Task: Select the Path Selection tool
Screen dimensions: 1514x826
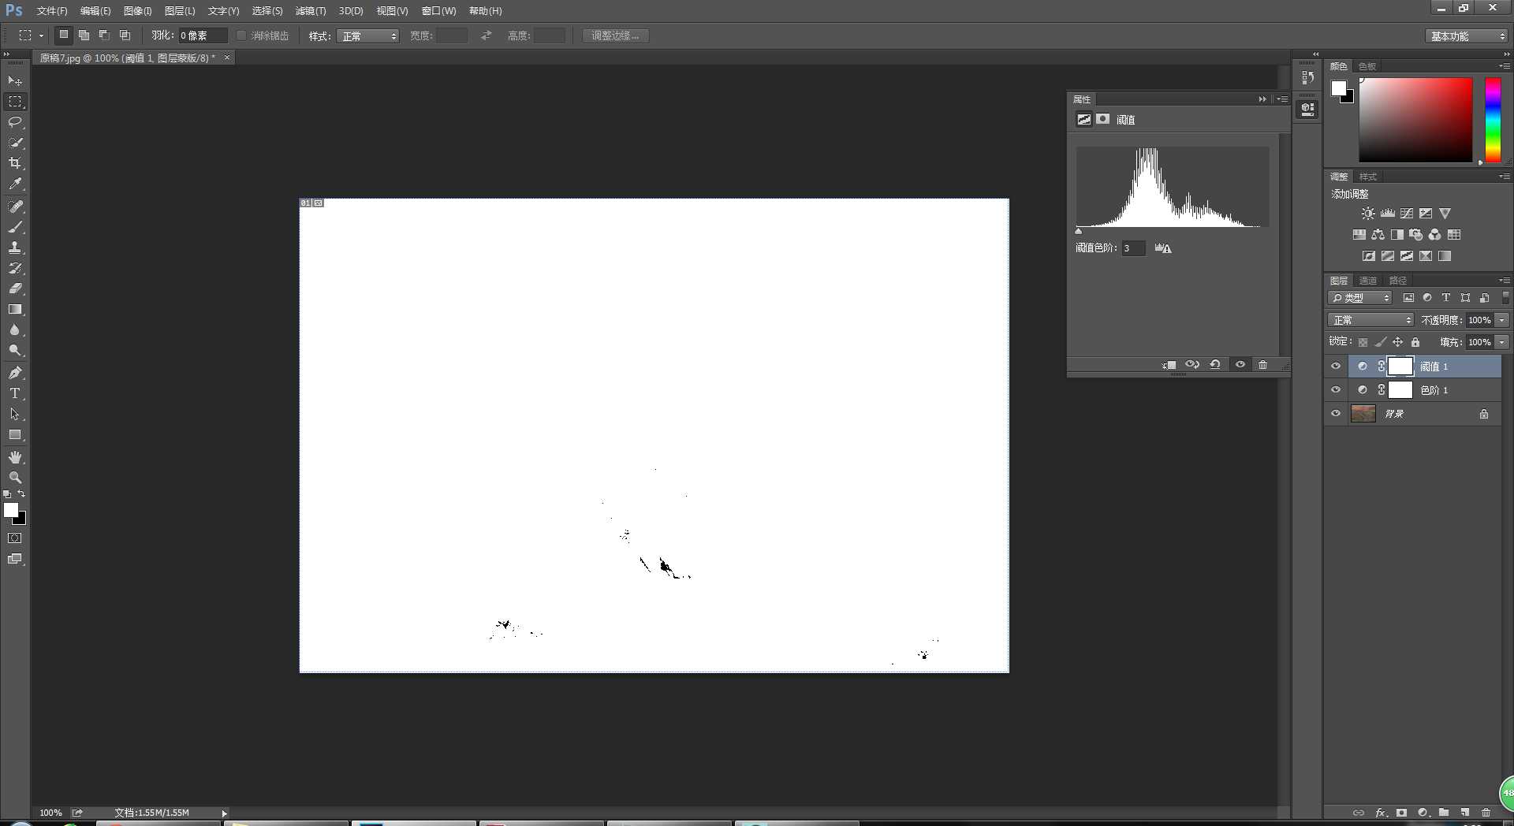Action: [15, 414]
